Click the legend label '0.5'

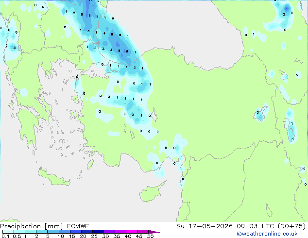[x=17, y=236]
